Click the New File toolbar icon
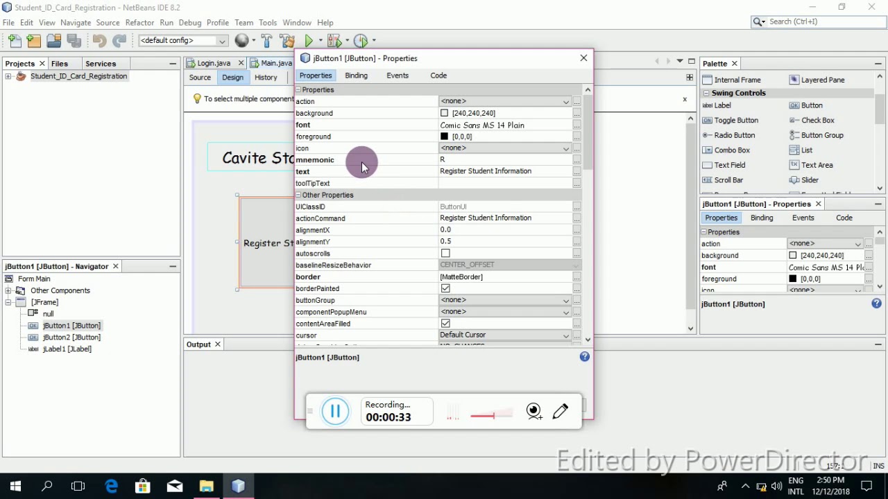 point(15,41)
